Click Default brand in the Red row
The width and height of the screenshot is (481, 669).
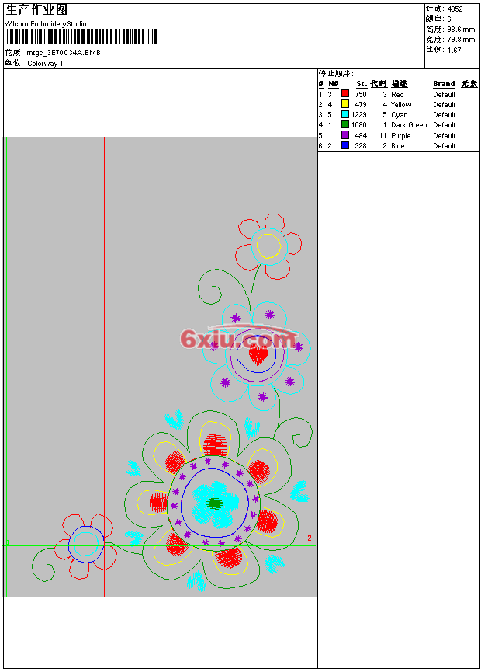pos(445,94)
